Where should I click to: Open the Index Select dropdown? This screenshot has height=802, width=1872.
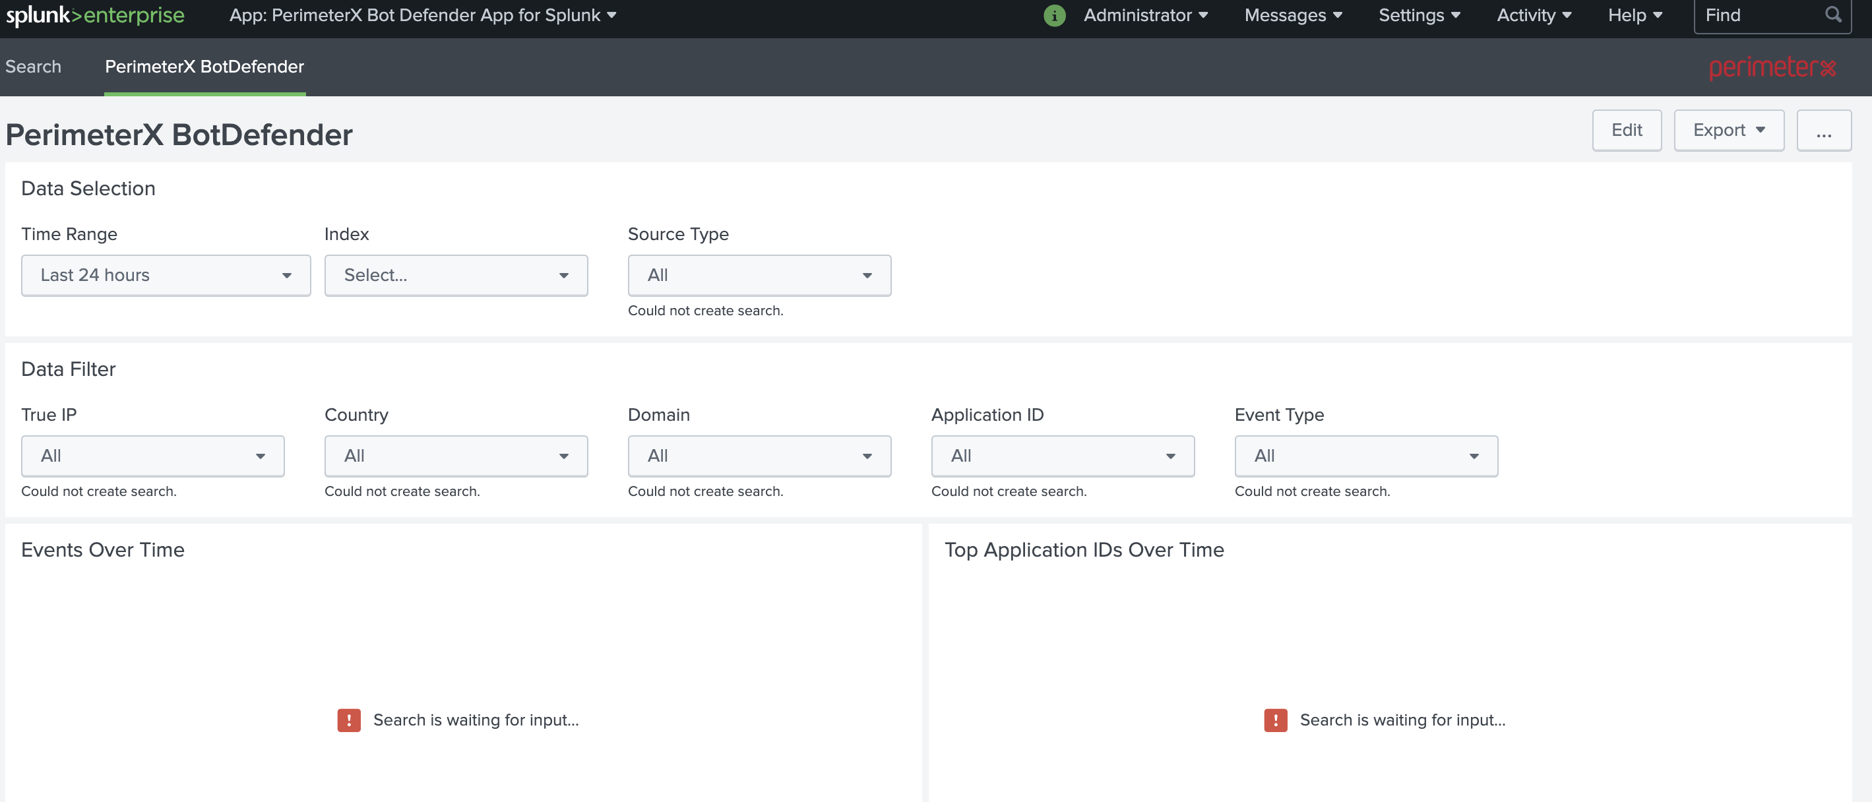456,275
